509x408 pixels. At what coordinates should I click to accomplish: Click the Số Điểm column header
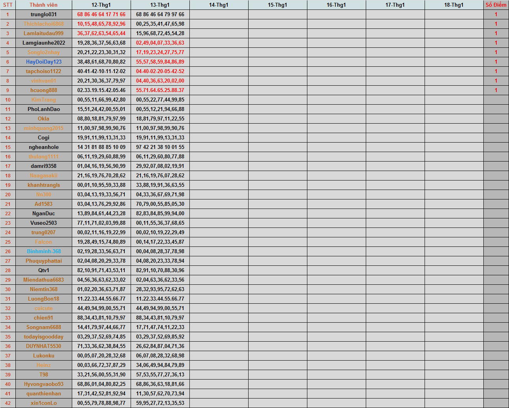tap(496, 5)
